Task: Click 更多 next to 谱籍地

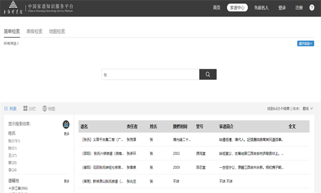Action: pos(66,181)
